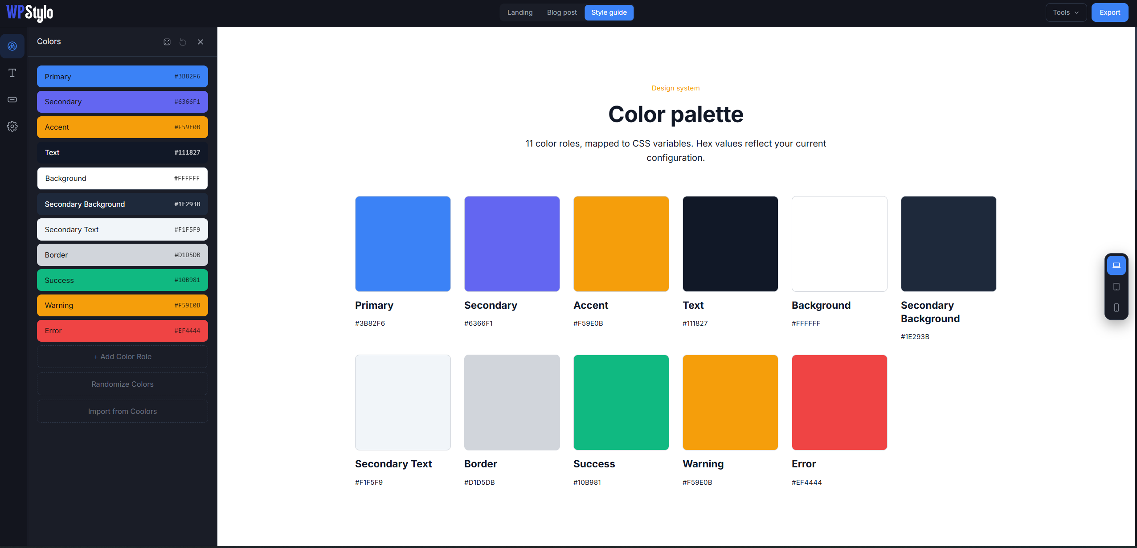Image resolution: width=1137 pixels, height=548 pixels.
Task: Edit the Text color role #111827
Action: [123, 152]
